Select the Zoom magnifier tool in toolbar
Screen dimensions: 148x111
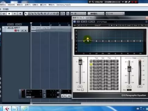(42, 13)
